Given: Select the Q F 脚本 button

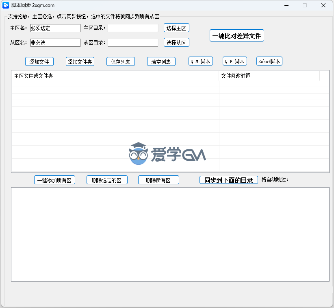Looking at the screenshot, I should 235,61.
